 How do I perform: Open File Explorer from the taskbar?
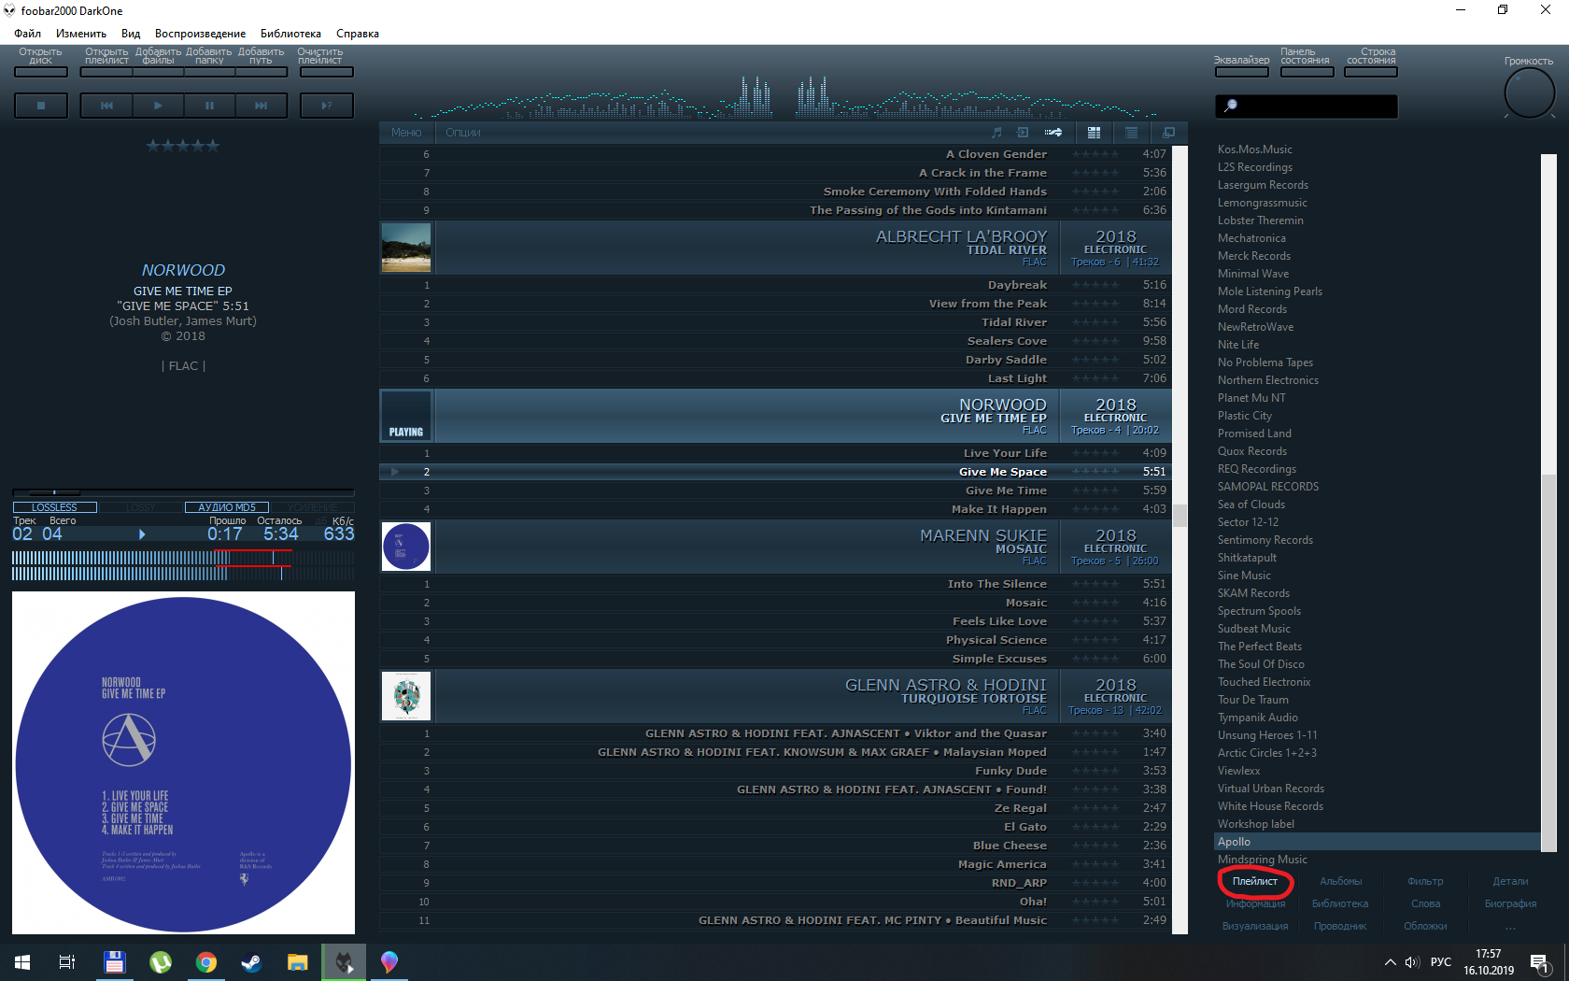tap(297, 961)
